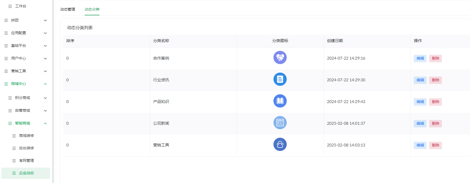
Task: Expand the 应用配置 menu chevron
Action: pyautogui.click(x=45, y=33)
